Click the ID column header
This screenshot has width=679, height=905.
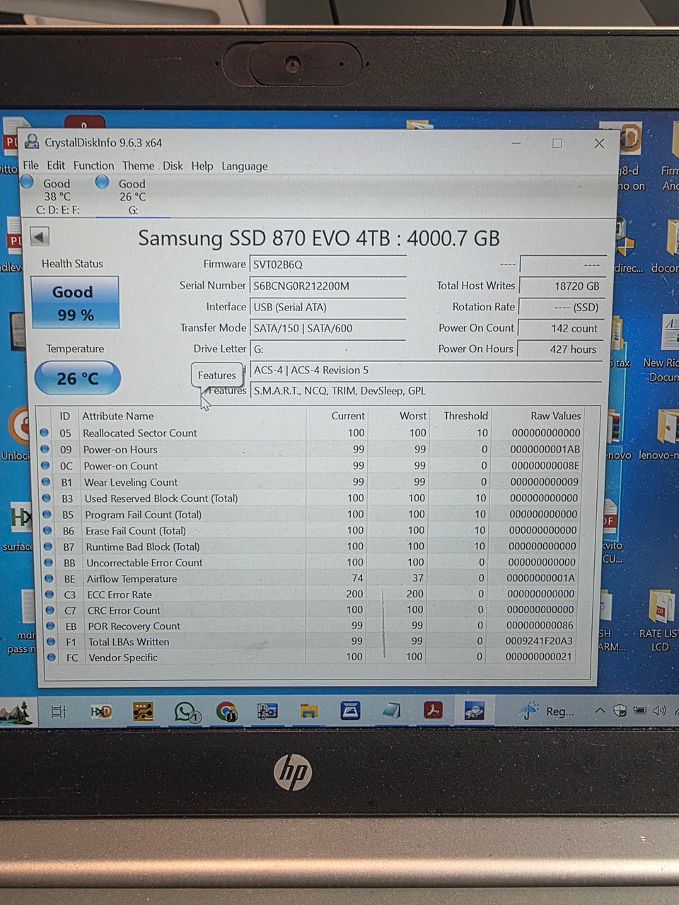point(65,416)
